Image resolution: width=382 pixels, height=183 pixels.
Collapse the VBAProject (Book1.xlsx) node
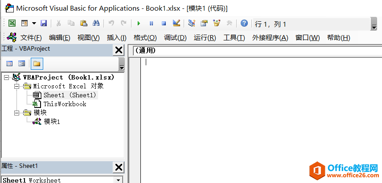(7, 77)
